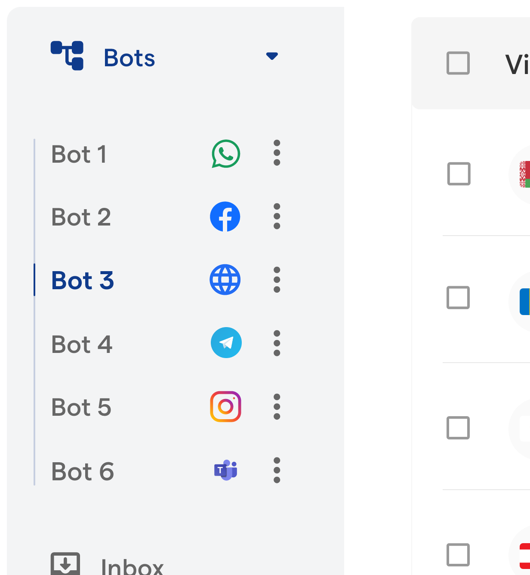Open the three-dot menu for Bot 3
Image resolution: width=530 pixels, height=575 pixels.
pyautogui.click(x=277, y=280)
